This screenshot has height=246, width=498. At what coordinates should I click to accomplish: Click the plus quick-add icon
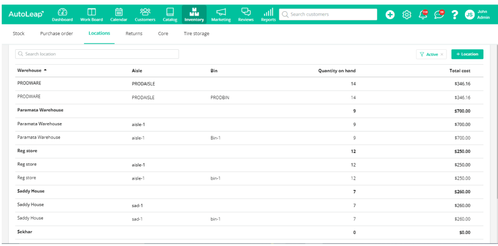click(x=390, y=15)
